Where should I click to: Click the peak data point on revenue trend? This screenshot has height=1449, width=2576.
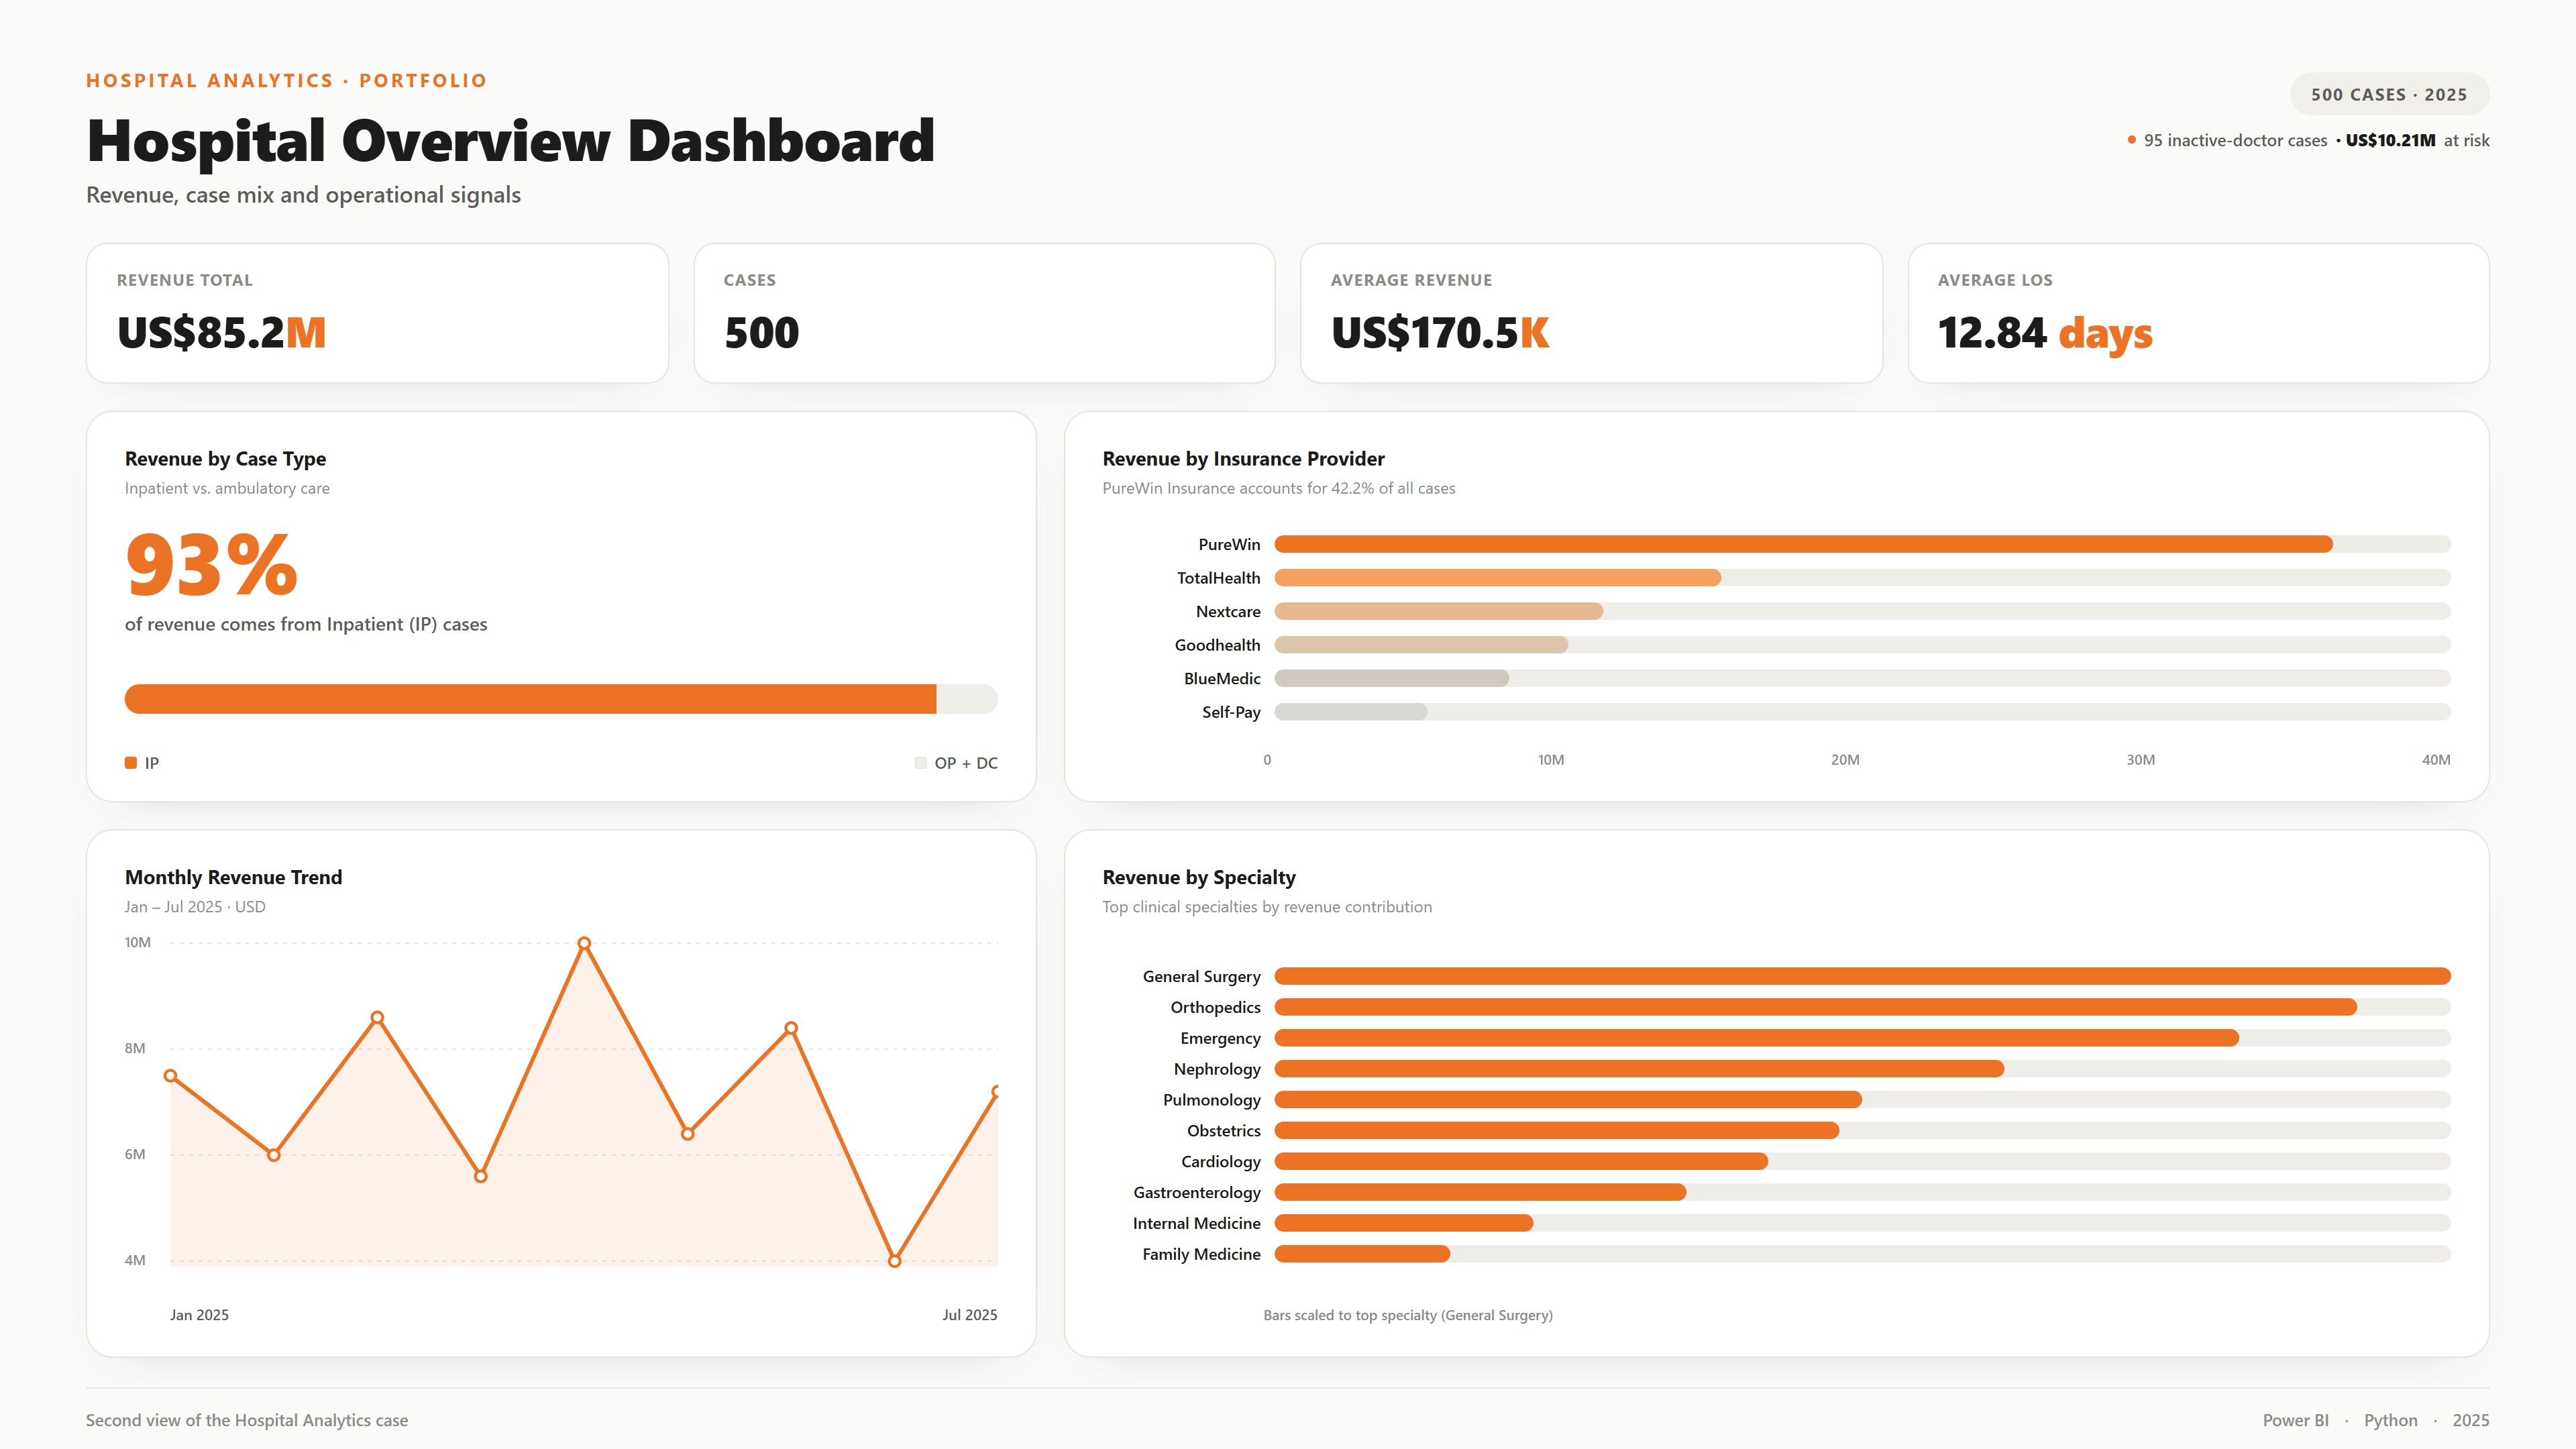pos(585,943)
